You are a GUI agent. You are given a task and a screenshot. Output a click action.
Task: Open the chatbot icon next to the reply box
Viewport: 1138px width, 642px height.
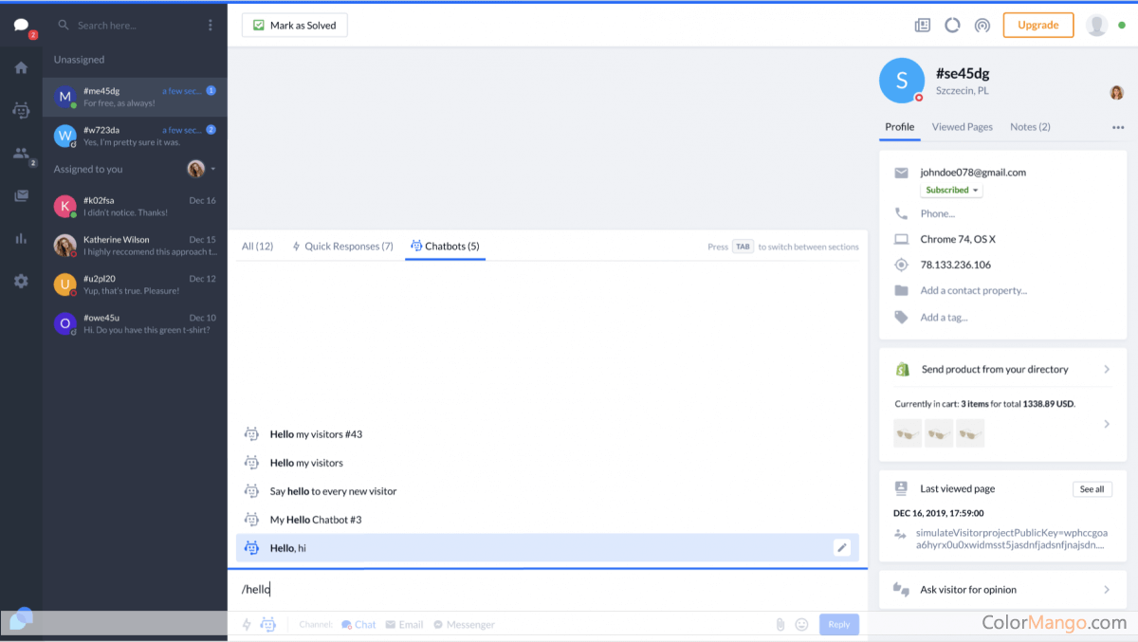(x=268, y=624)
